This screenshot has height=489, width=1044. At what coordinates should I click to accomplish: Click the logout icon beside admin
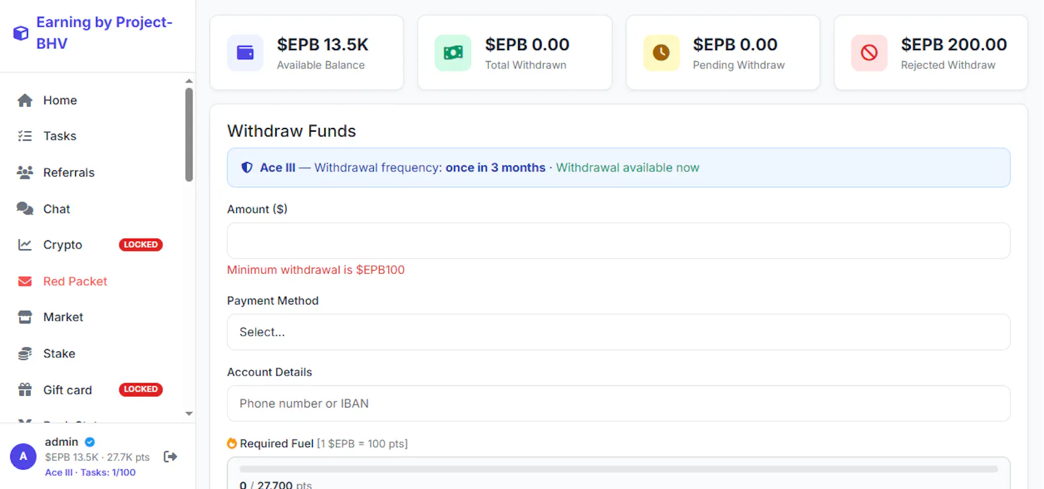(x=170, y=456)
